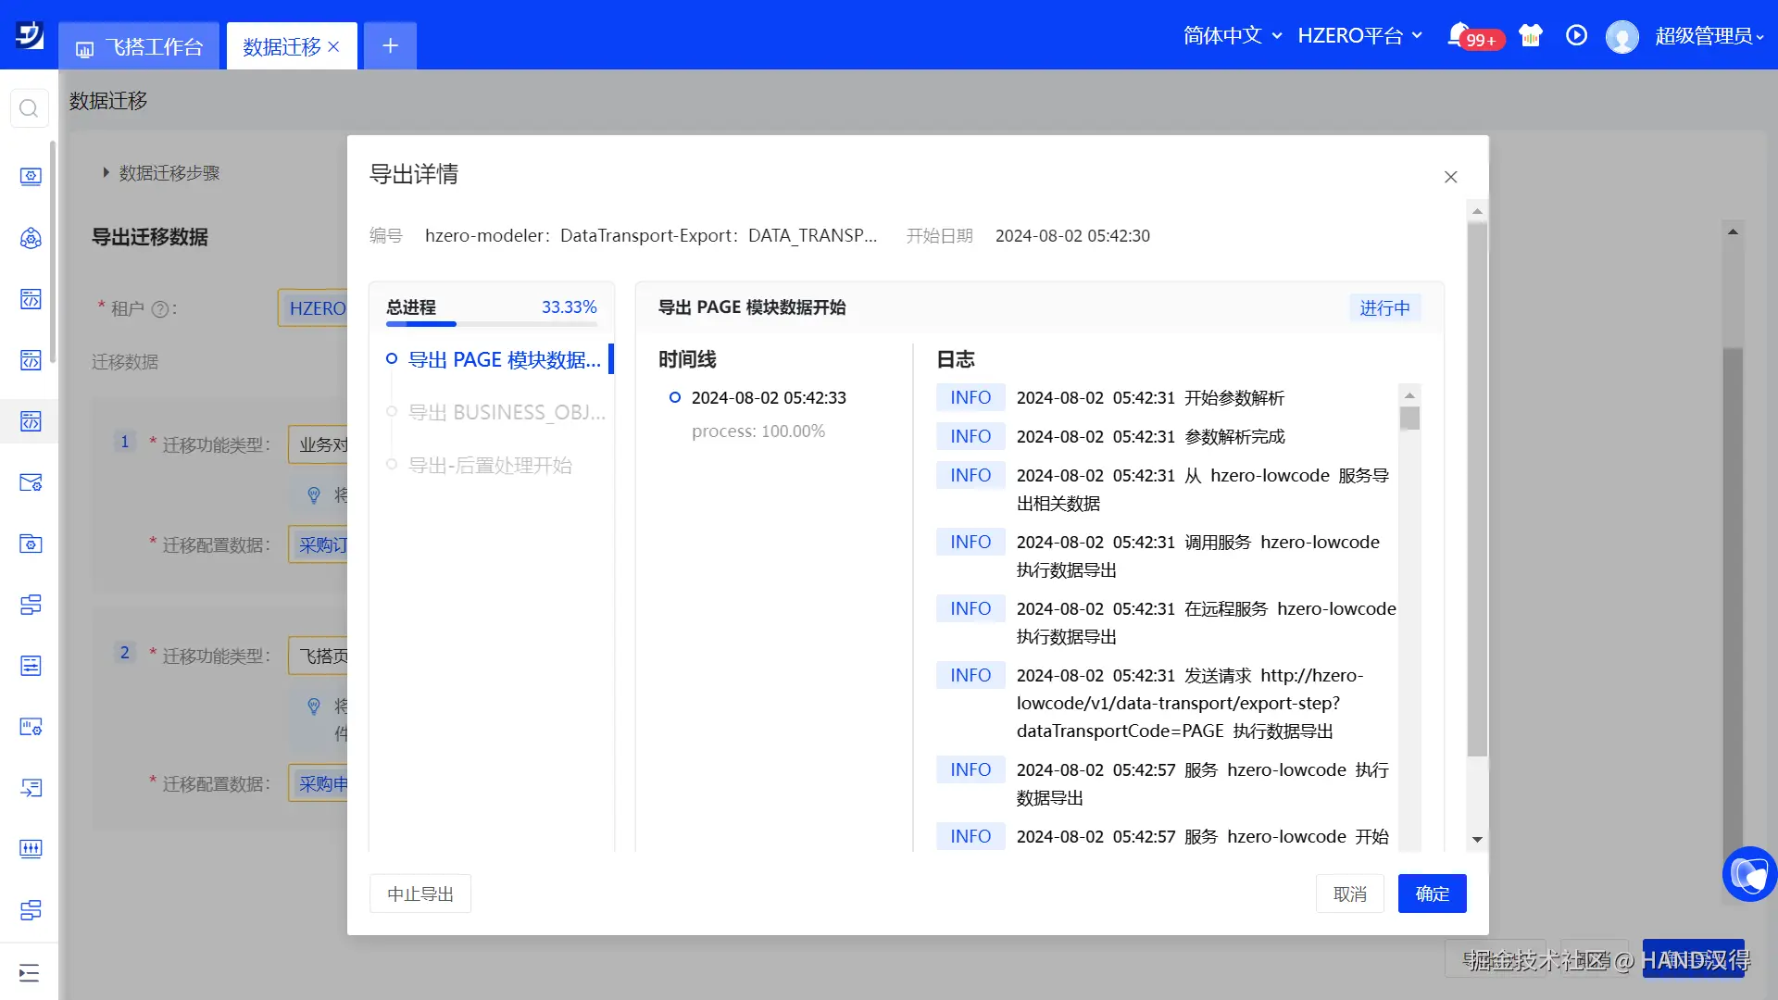The height and width of the screenshot is (1000, 1778).
Task: Click the 中止导出 button
Action: [420, 894]
